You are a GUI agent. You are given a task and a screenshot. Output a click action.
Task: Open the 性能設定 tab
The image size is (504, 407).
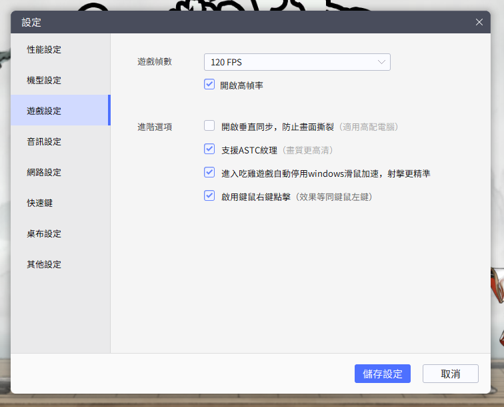(61, 49)
